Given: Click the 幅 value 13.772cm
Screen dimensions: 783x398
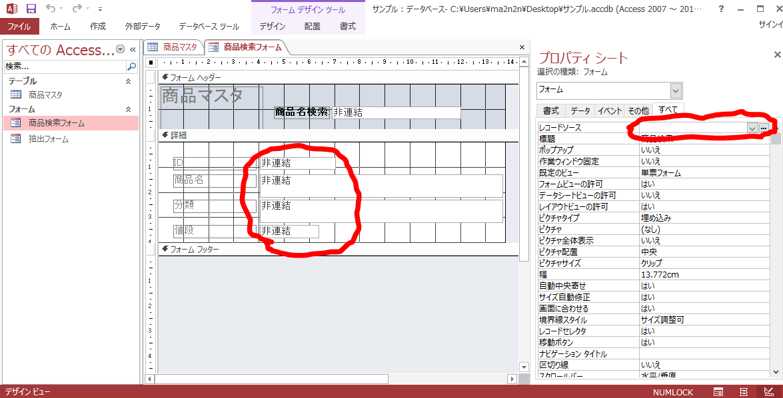Looking at the screenshot, I should [x=704, y=274].
